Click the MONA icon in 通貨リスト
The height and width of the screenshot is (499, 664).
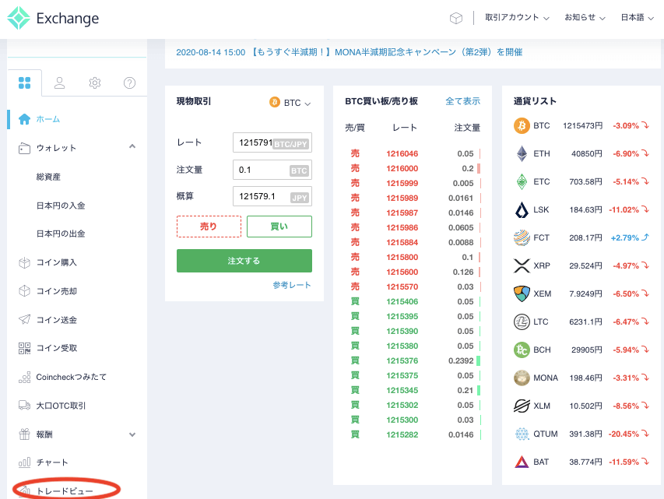point(522,378)
